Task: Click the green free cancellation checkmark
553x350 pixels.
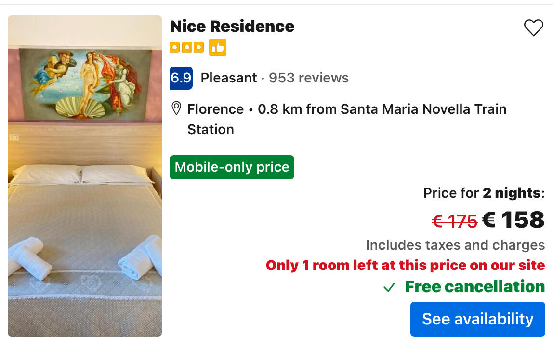Action: pyautogui.click(x=389, y=288)
